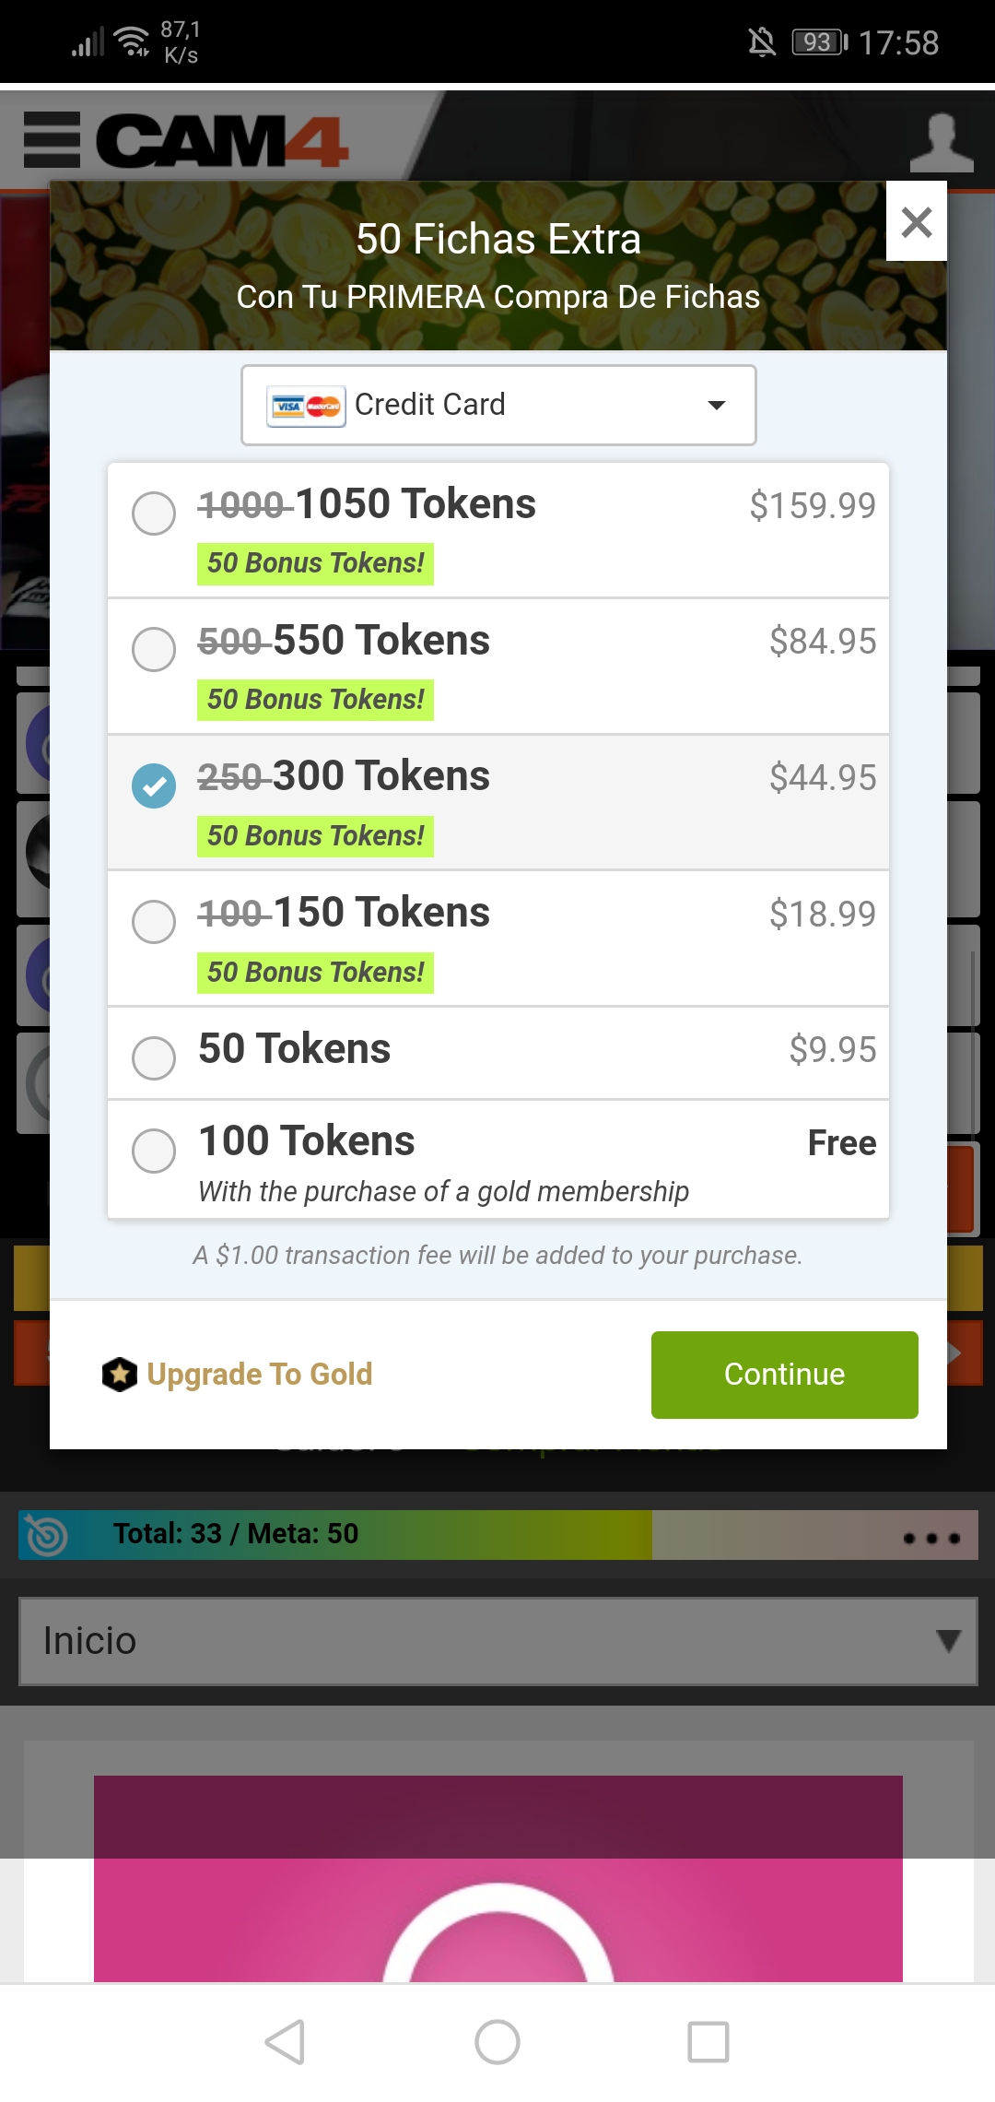
Task: Select the 550 Tokens radio option
Action: [x=154, y=649]
